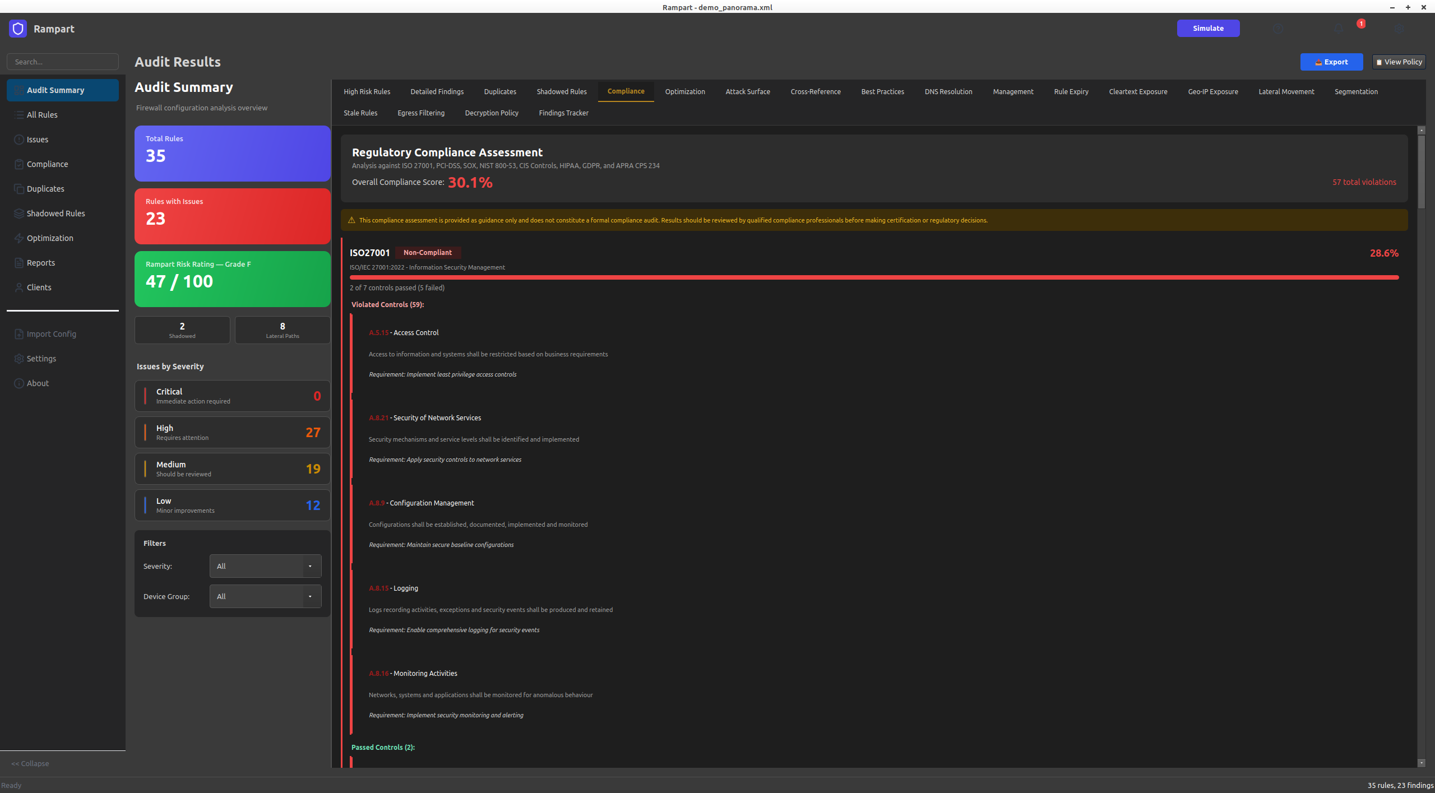Collapse the sidebar using << Collapse
The width and height of the screenshot is (1435, 793).
(30, 763)
